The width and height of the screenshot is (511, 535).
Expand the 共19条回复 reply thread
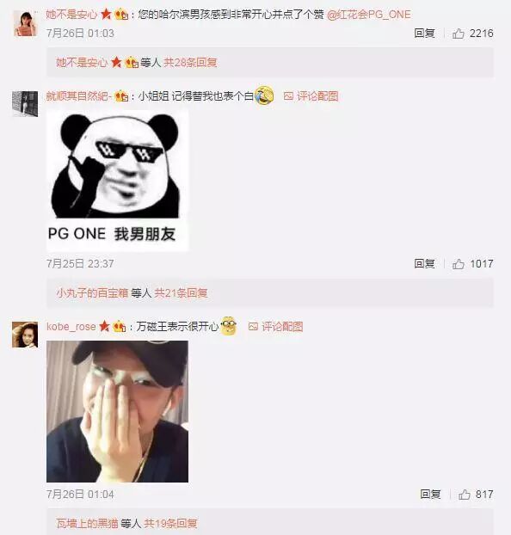(x=170, y=523)
